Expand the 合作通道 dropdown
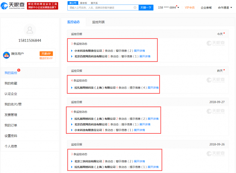 [x=225, y=7]
